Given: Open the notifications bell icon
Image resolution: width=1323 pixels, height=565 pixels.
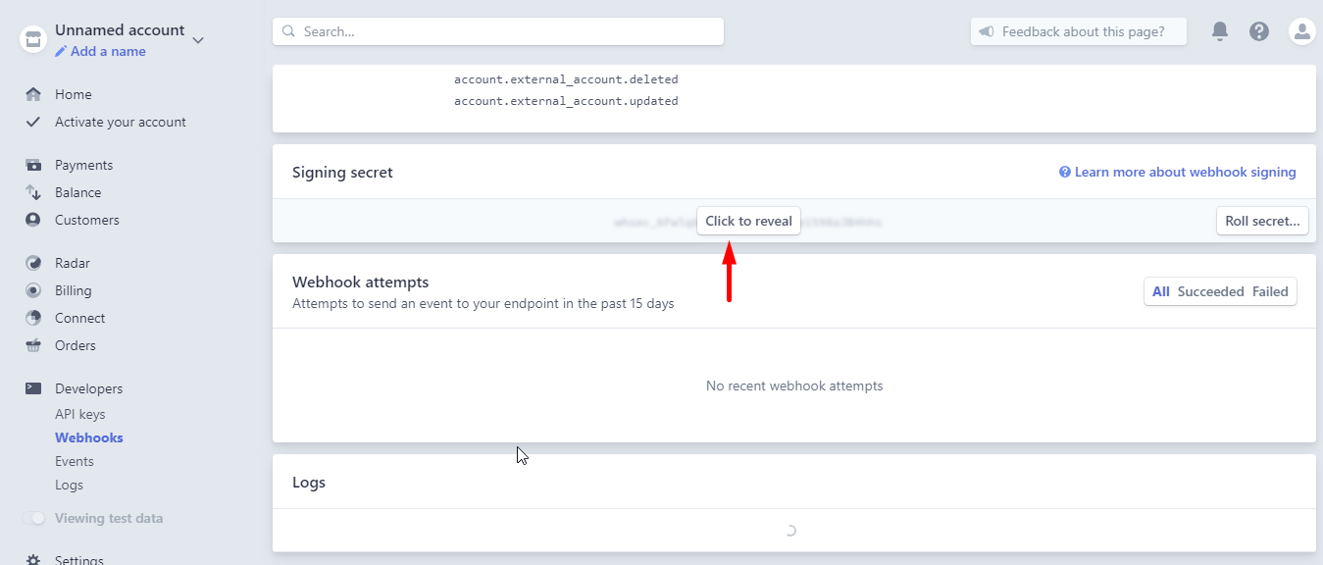Looking at the screenshot, I should [1220, 31].
